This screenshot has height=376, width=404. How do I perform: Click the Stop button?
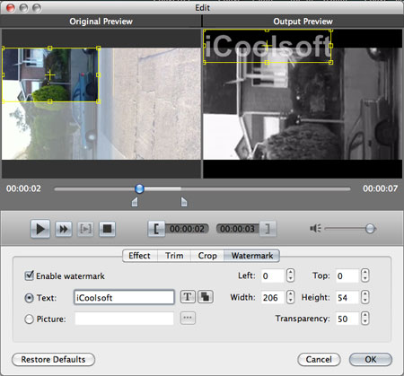(x=107, y=229)
